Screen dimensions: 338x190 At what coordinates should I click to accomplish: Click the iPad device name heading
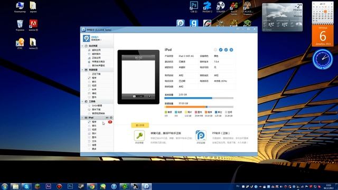168,50
